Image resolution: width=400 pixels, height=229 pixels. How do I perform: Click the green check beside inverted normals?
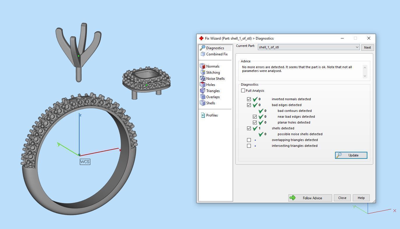pyautogui.click(x=255, y=99)
